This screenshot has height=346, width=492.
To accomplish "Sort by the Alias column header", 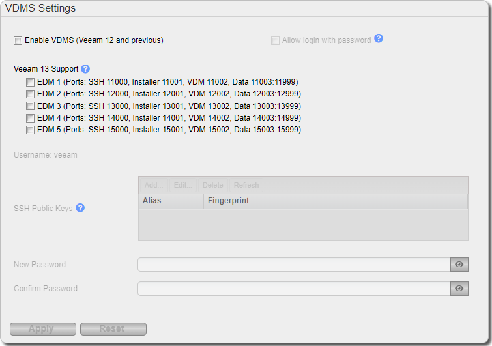I will [171, 201].
